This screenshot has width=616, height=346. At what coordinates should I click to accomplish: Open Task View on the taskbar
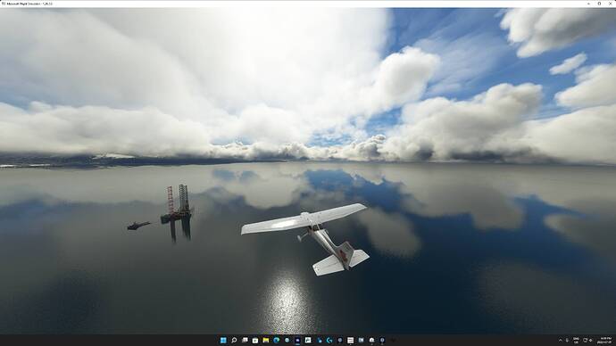tap(245, 340)
